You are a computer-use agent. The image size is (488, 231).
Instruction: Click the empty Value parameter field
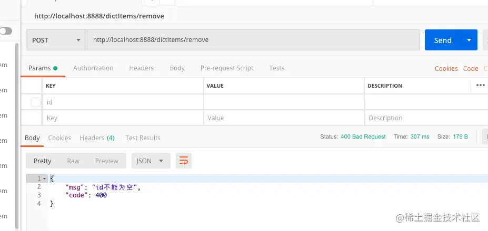coord(283,118)
